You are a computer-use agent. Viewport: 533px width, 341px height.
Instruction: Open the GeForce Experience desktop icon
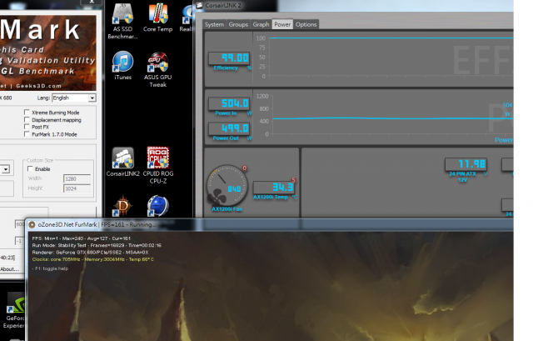click(x=15, y=310)
